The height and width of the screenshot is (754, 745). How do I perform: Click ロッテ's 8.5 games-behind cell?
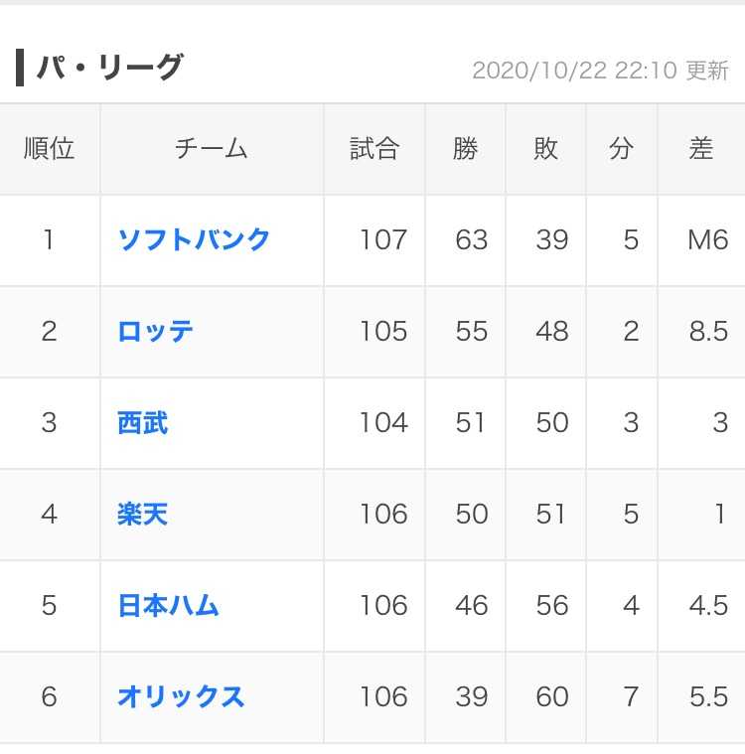coord(708,332)
